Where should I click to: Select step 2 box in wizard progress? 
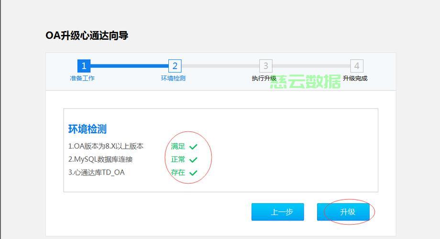[x=175, y=66]
